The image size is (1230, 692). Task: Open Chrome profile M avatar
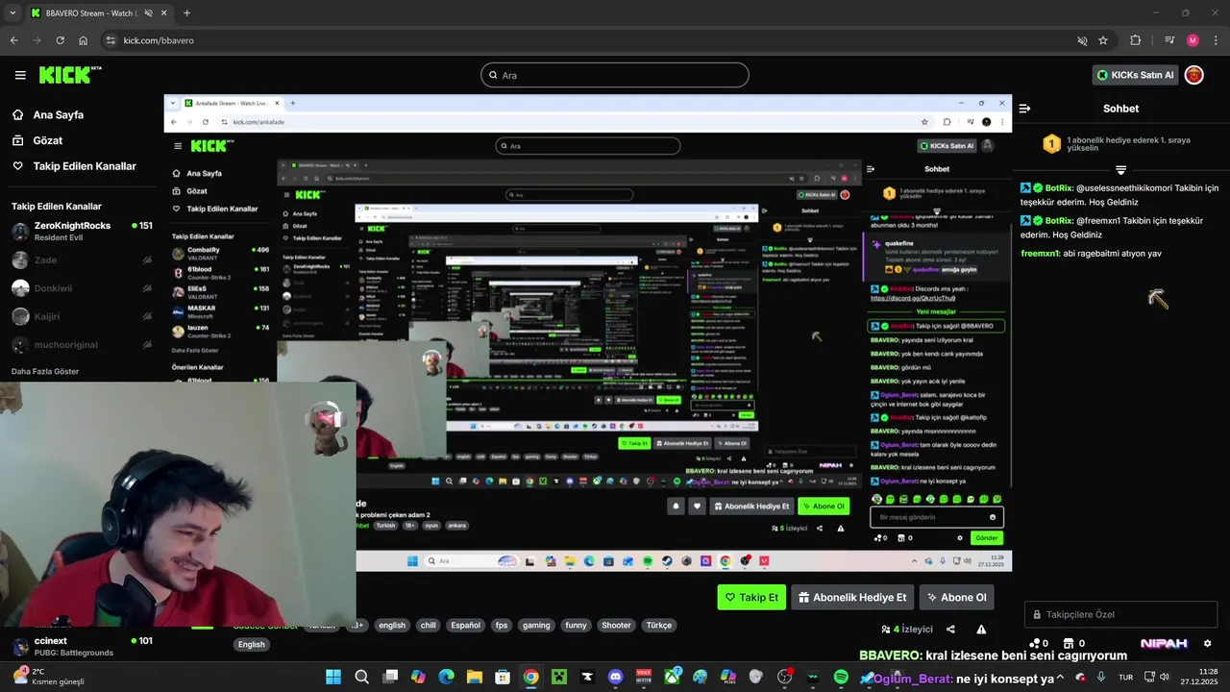[1193, 40]
